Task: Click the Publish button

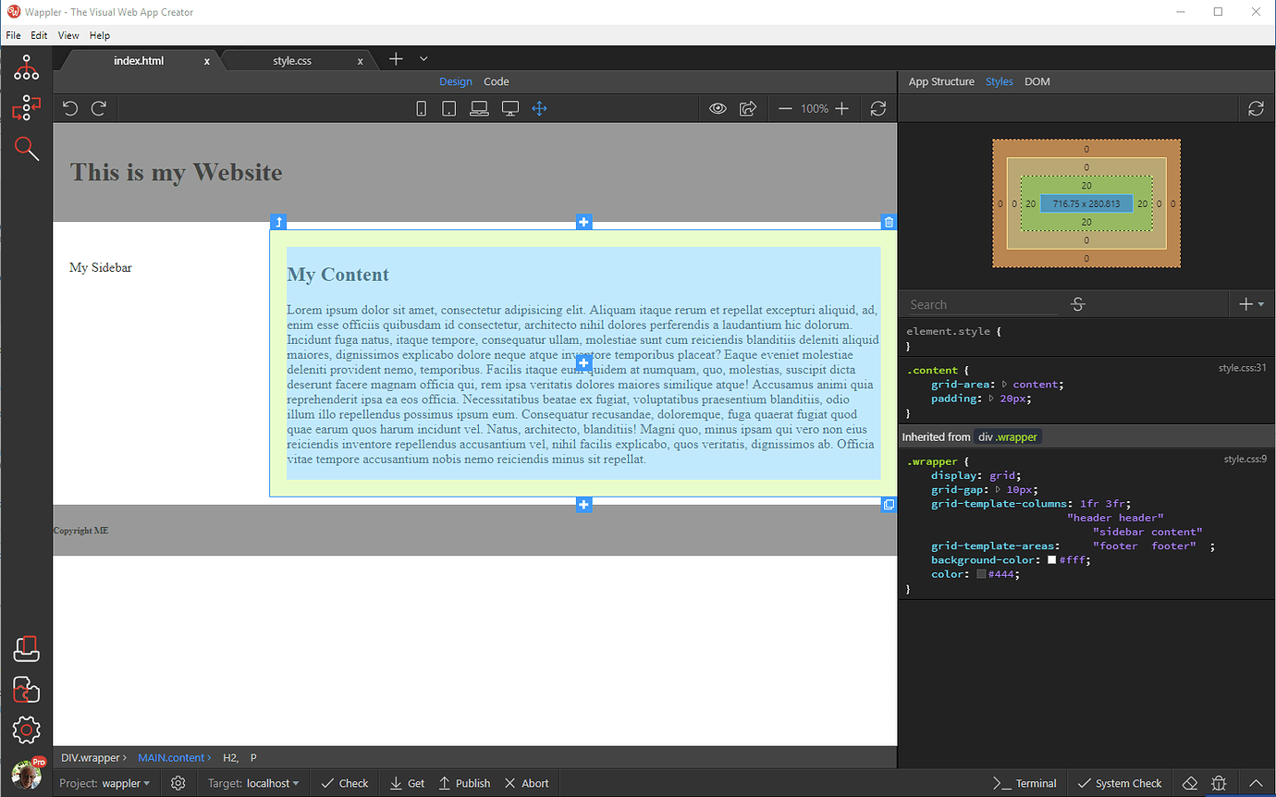Action: (465, 783)
